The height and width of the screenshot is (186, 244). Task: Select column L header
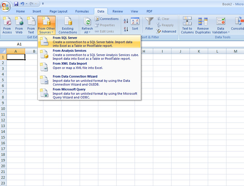(x=217, y=51)
